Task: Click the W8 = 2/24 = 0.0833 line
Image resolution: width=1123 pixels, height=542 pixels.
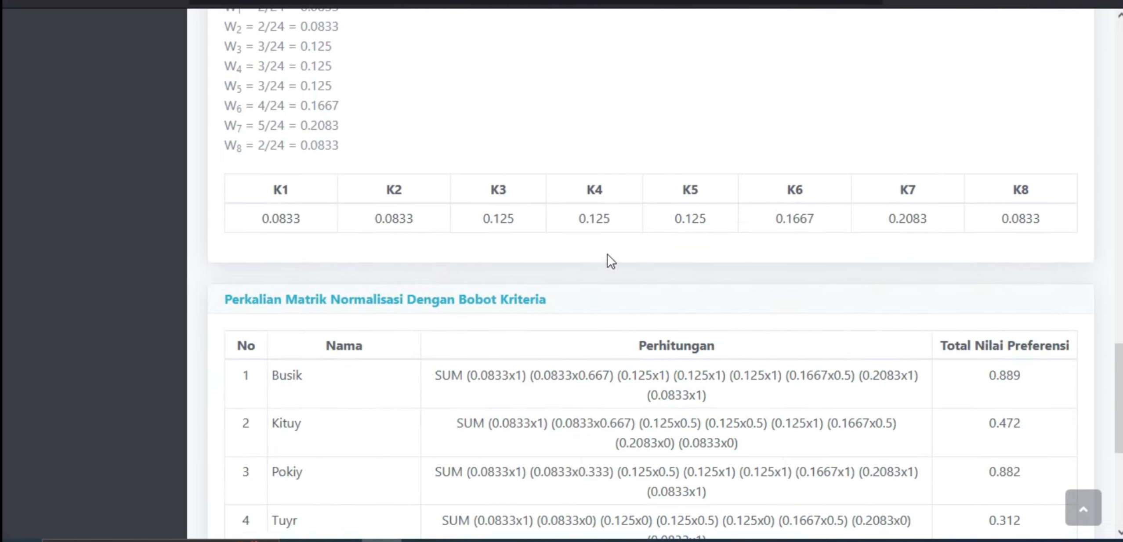Action: tap(281, 145)
